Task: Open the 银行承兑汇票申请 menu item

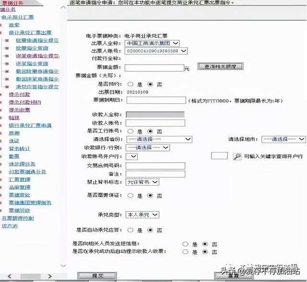Action: pos(30,126)
